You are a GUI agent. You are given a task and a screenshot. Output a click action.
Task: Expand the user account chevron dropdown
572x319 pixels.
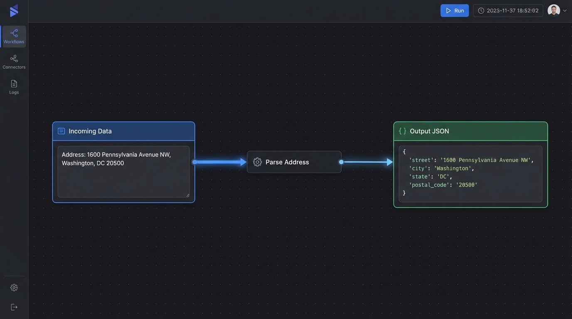[x=564, y=10]
